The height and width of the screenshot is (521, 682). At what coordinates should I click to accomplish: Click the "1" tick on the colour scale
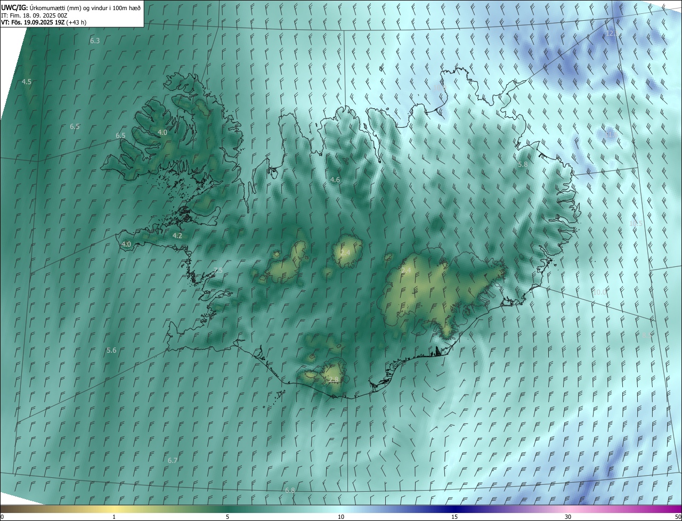click(x=114, y=517)
